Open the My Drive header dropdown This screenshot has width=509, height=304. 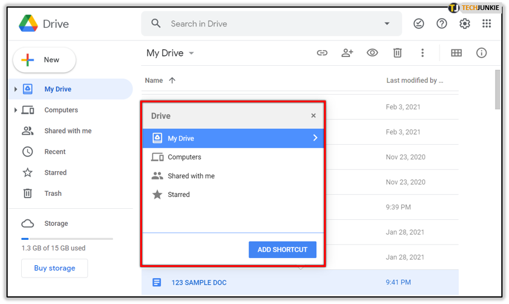[170, 53]
